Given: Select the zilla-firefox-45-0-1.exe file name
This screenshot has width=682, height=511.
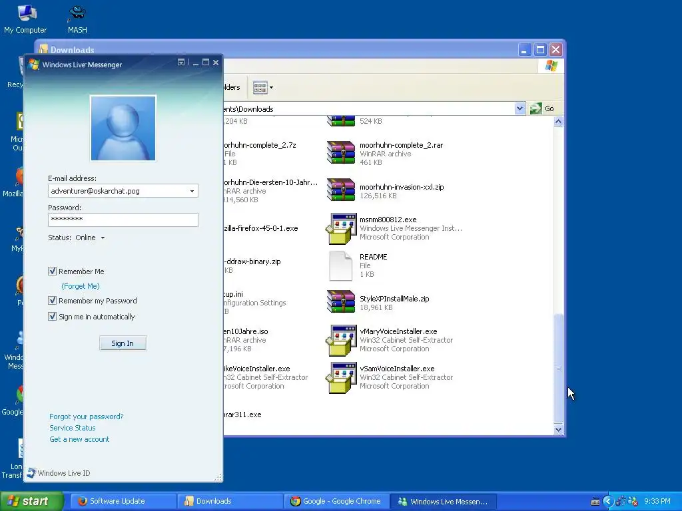Looking at the screenshot, I should [x=261, y=228].
